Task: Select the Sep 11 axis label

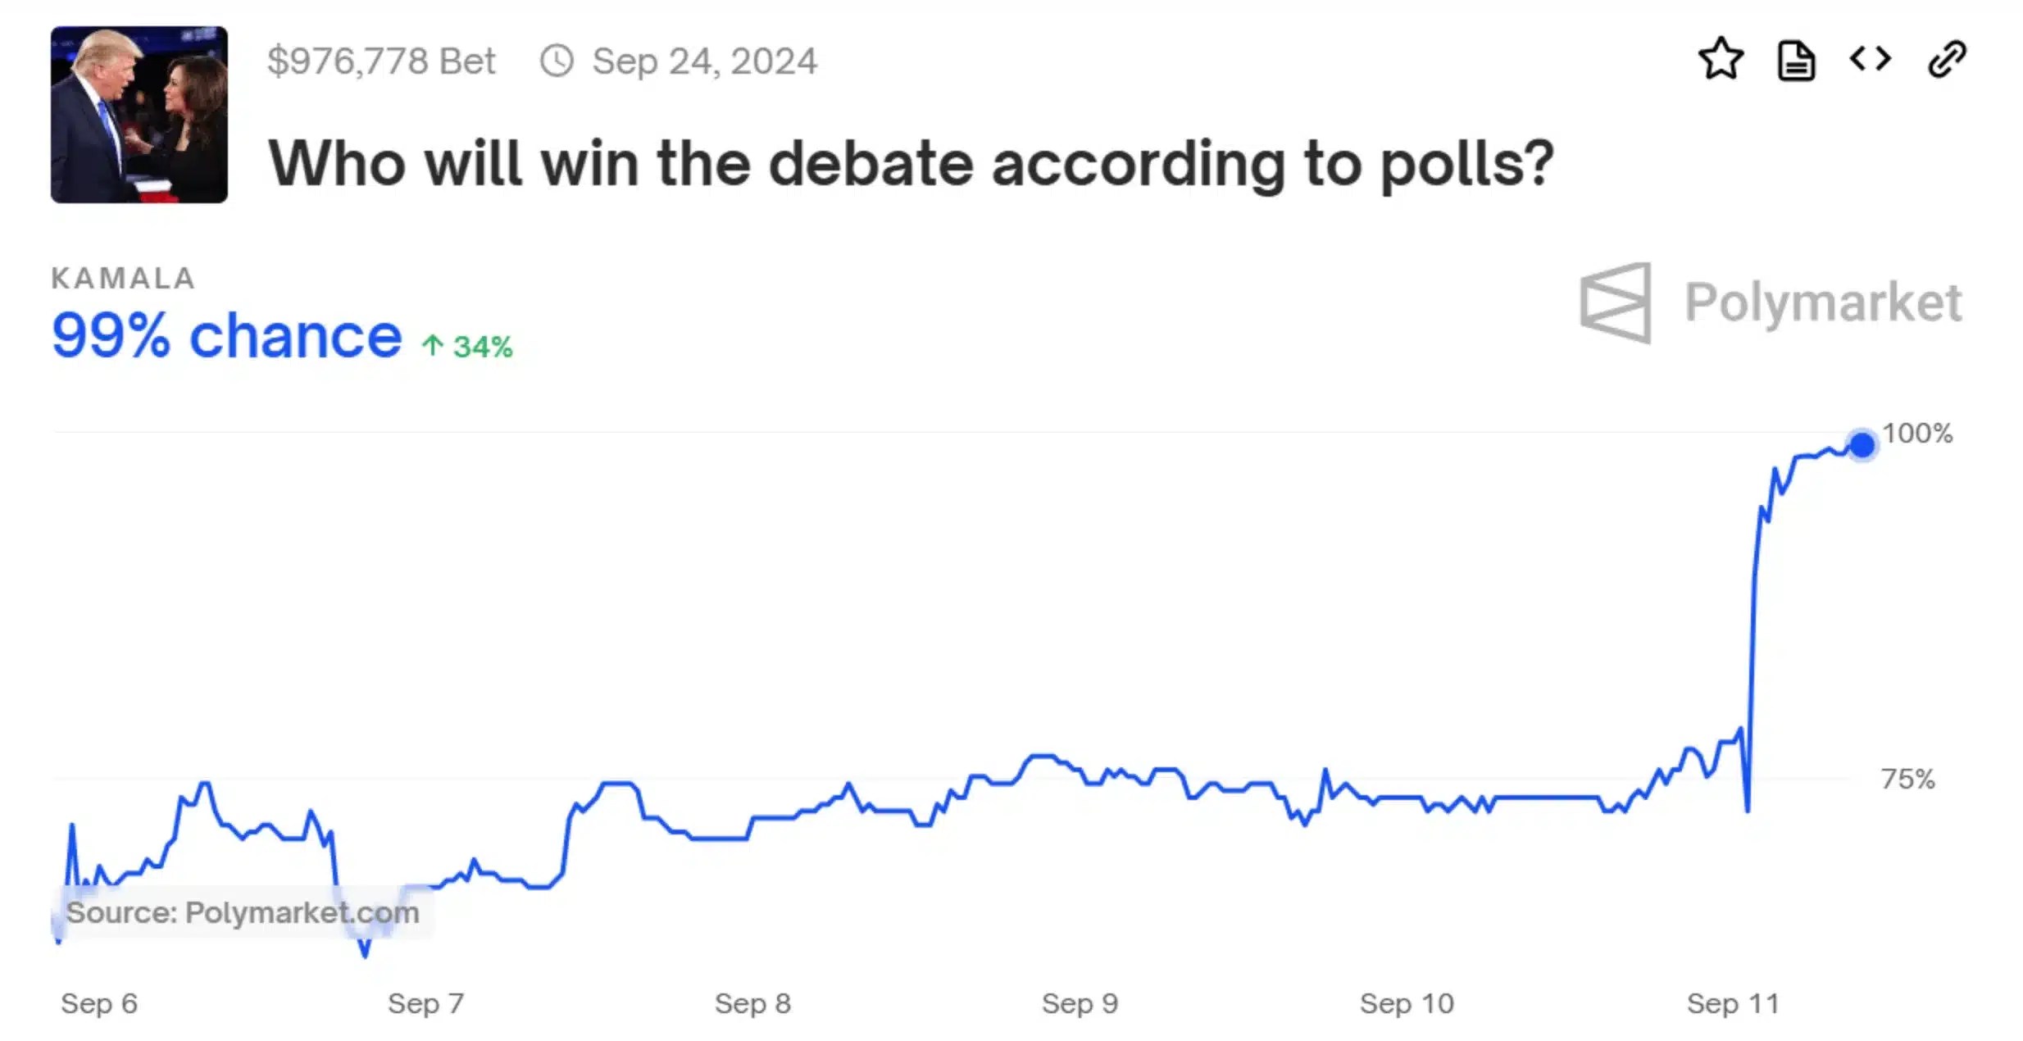Action: click(x=1733, y=1003)
